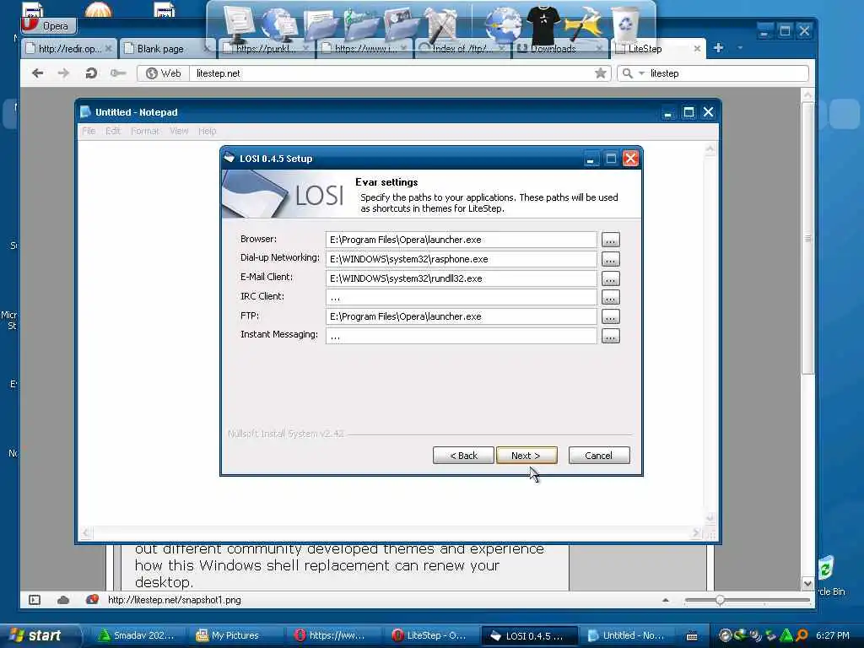Screen dimensions: 864x648
Task: Go forward in Opera browser
Action: point(63,73)
